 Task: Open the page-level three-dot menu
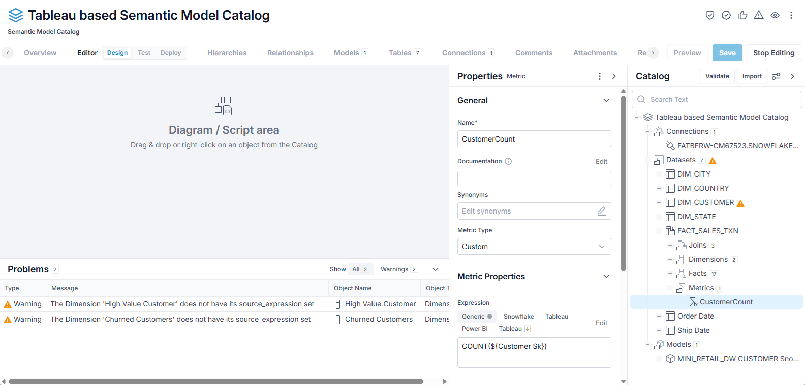pos(791,15)
